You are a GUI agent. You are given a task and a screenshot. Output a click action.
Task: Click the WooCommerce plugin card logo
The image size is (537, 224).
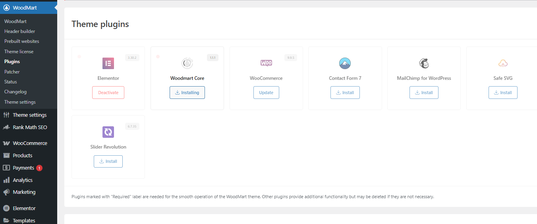click(x=266, y=63)
